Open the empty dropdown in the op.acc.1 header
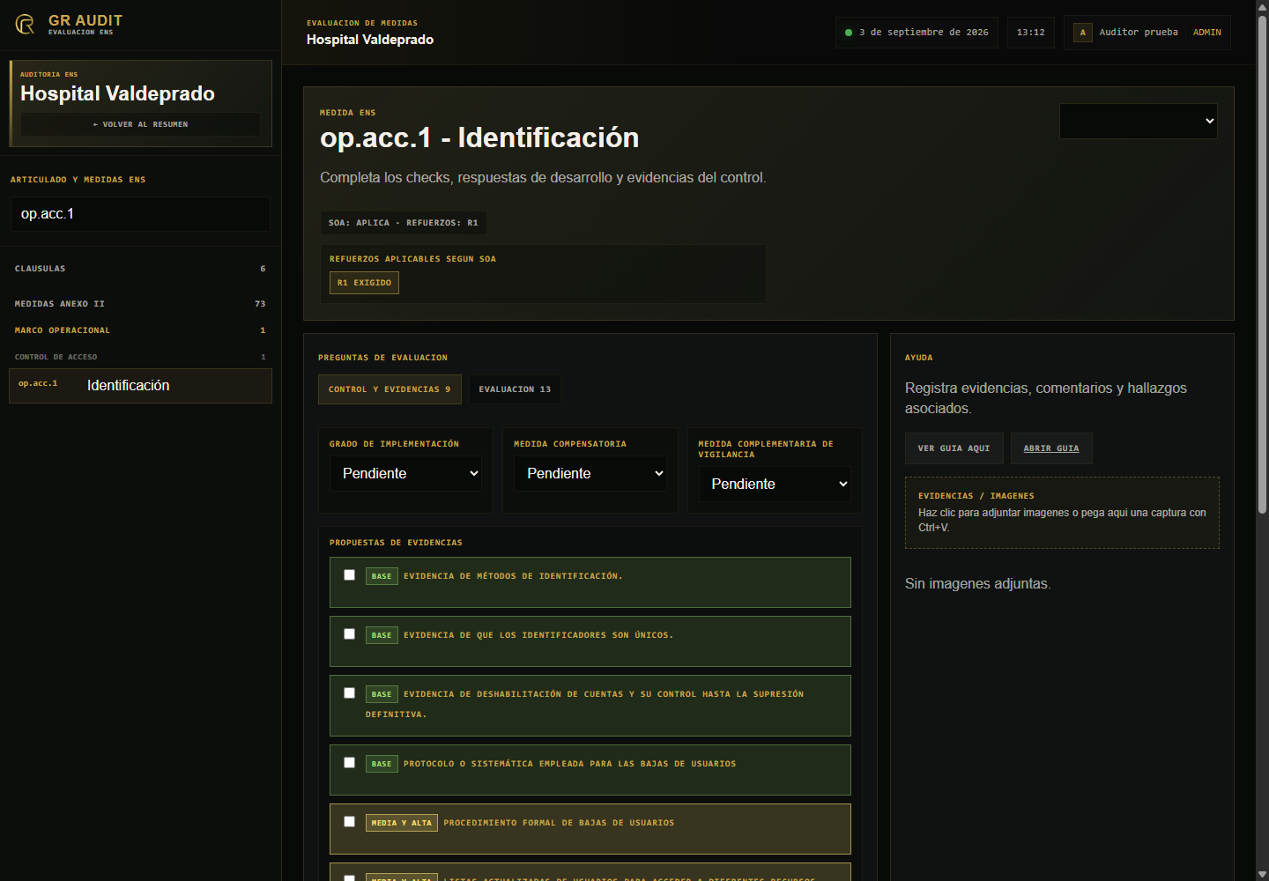Image resolution: width=1269 pixels, height=881 pixels. pos(1139,121)
